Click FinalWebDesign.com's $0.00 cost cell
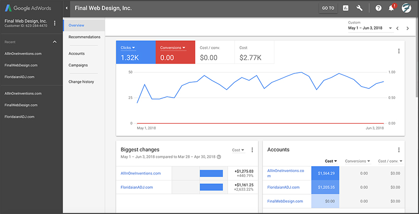 point(325,201)
